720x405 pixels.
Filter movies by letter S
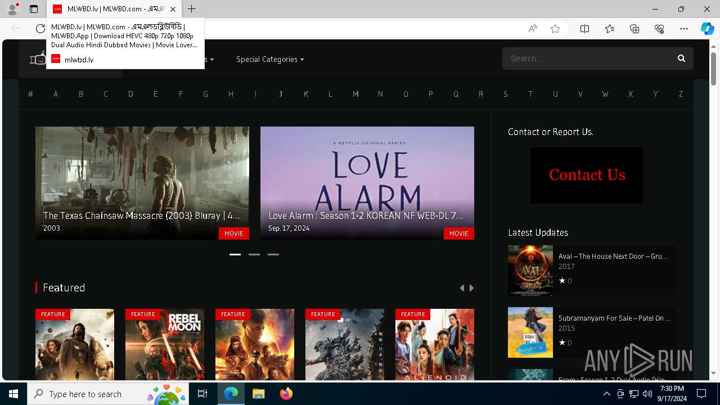point(506,94)
